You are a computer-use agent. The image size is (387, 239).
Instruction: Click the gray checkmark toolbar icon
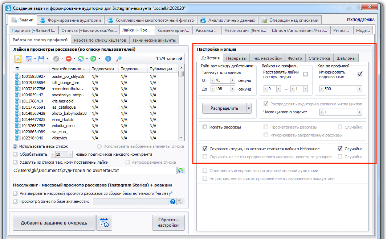coord(56,59)
